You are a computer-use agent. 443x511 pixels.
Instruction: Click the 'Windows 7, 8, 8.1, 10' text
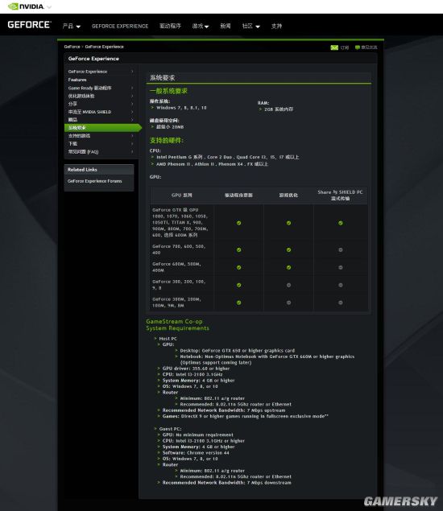tap(181, 108)
